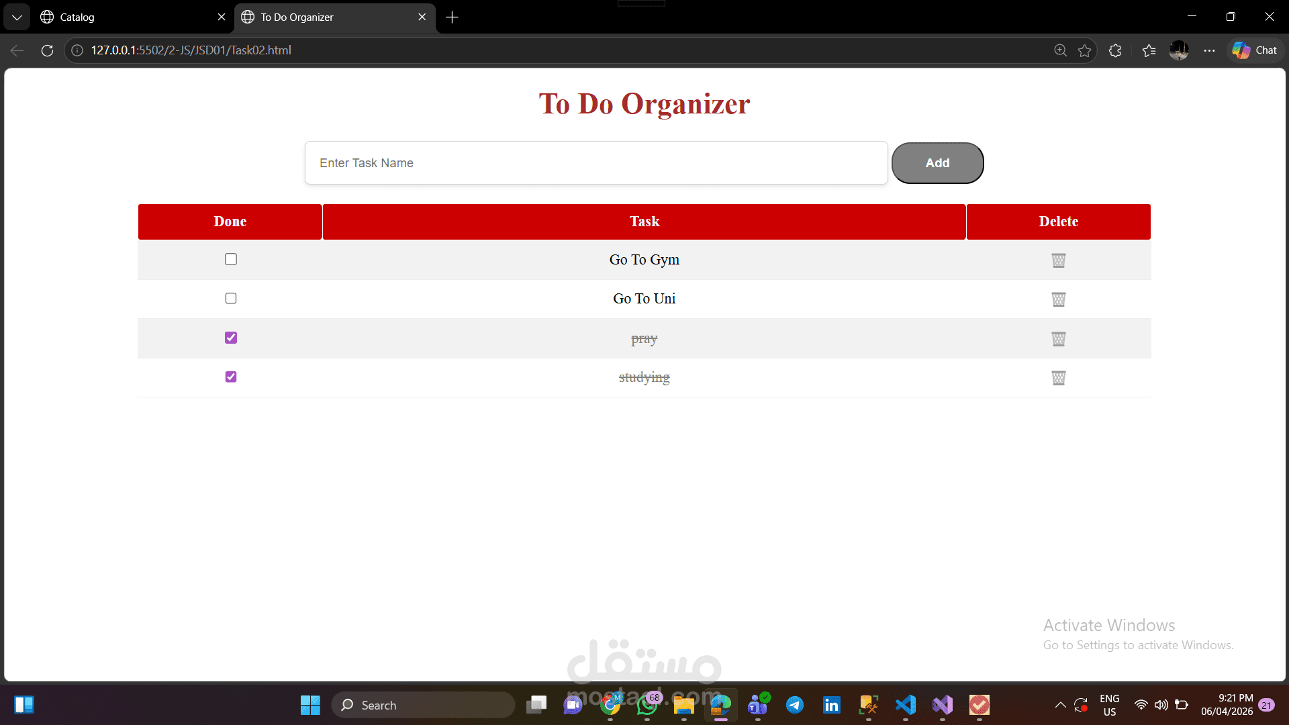
Task: Focus the Enter Task Name field
Action: tap(595, 163)
